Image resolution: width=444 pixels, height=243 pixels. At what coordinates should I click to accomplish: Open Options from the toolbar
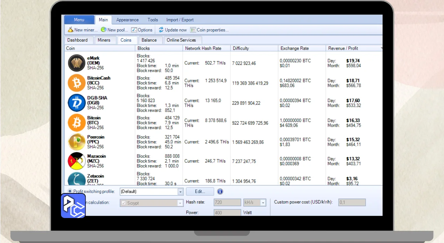point(142,30)
